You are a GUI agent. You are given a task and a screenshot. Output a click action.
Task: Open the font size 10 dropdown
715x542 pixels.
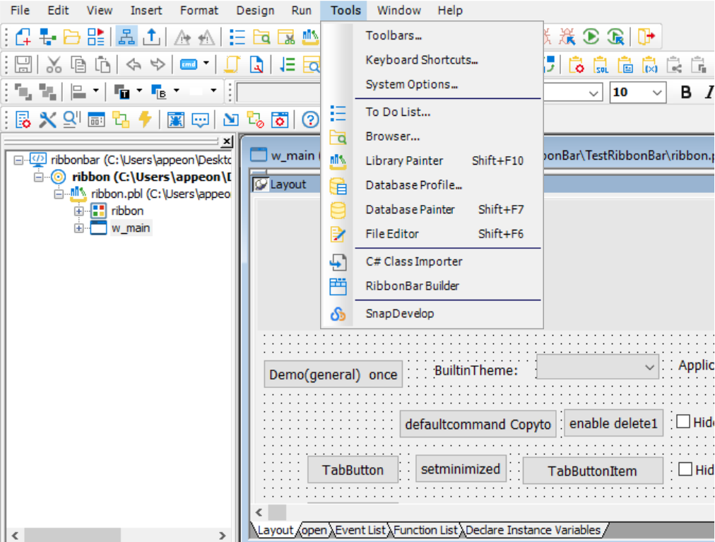pyautogui.click(x=657, y=93)
